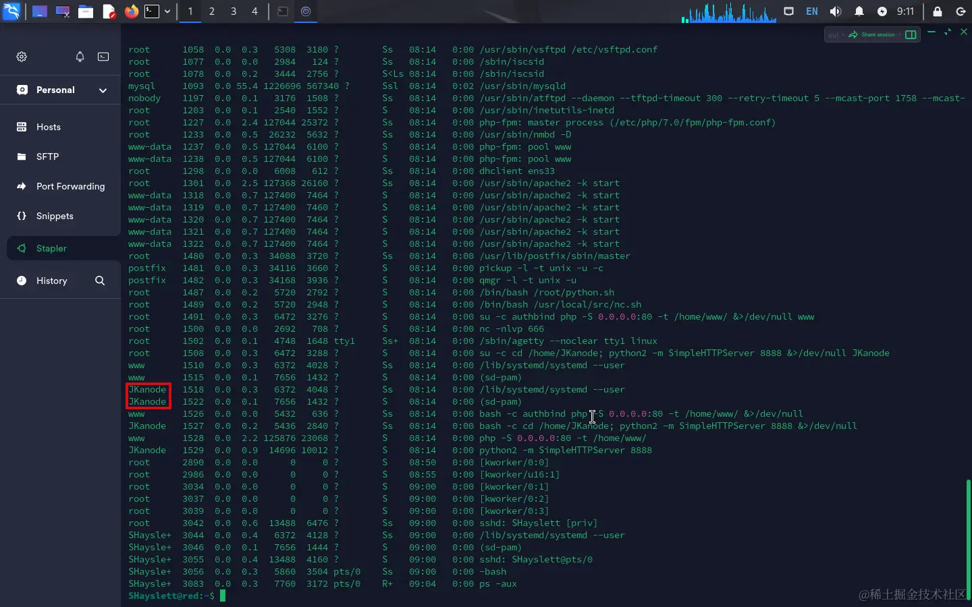Image resolution: width=972 pixels, height=607 pixels.
Task: Select the Termius window taskbar button
Action: (306, 11)
